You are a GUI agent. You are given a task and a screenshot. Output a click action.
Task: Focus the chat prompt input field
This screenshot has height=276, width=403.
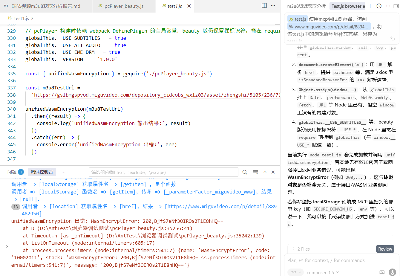341,260
